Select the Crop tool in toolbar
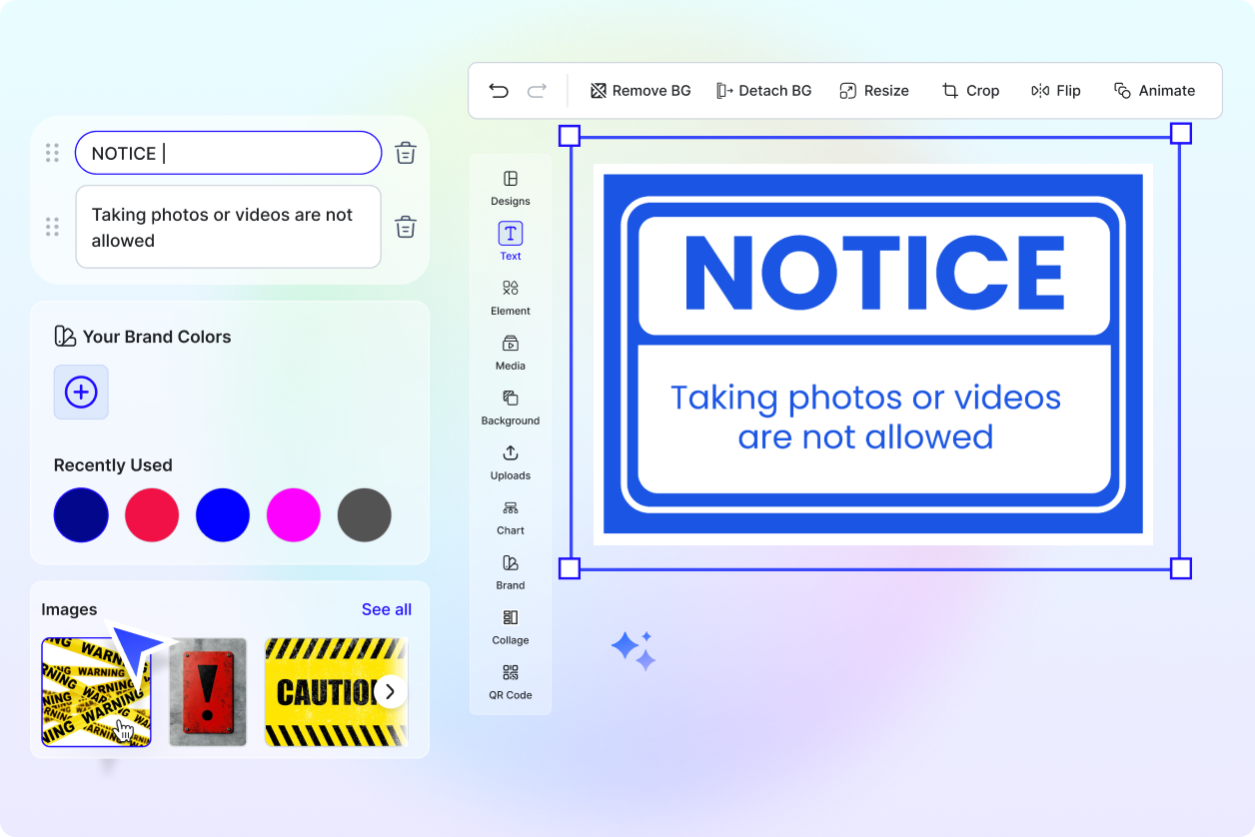This screenshot has width=1255, height=837. click(970, 91)
